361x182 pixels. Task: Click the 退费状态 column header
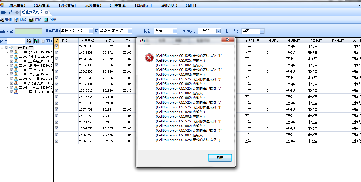340,40
